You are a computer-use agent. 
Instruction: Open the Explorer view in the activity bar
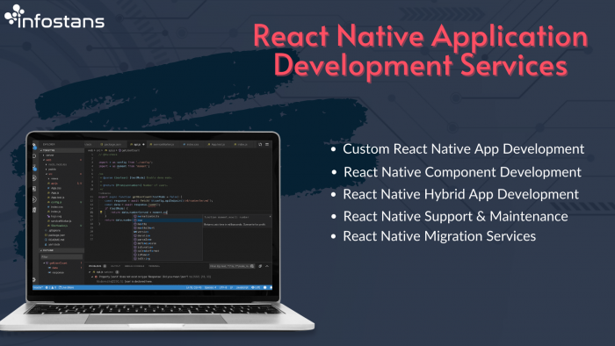point(34,146)
